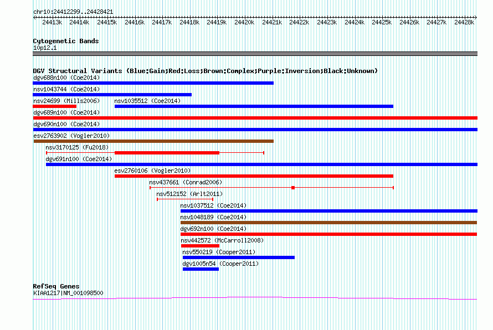Select the nsv1043744 (Coe2014) variant bar
Image resolution: width=493 pixels, height=330 pixels.
[x=112, y=95]
